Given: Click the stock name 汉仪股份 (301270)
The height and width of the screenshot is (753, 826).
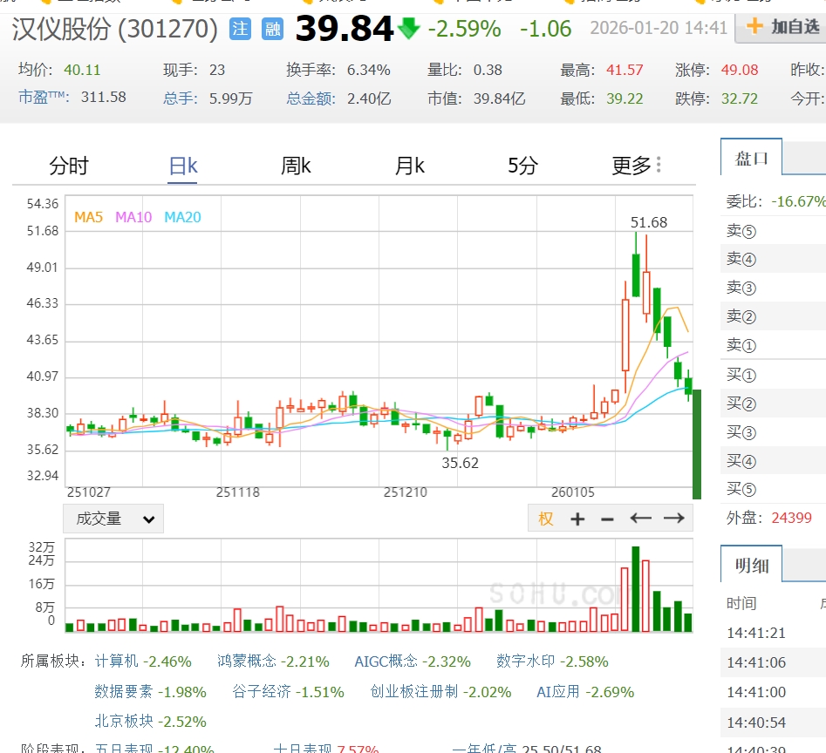Looking at the screenshot, I should [x=114, y=29].
